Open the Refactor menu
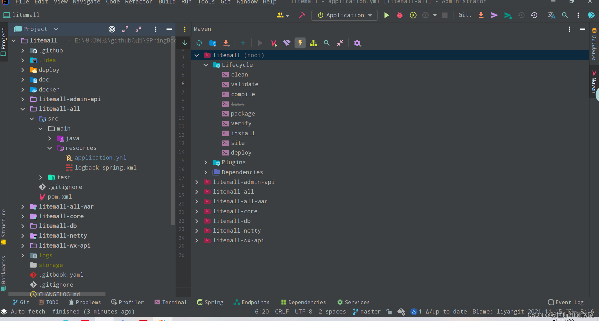Image resolution: width=599 pixels, height=321 pixels. [138, 2]
